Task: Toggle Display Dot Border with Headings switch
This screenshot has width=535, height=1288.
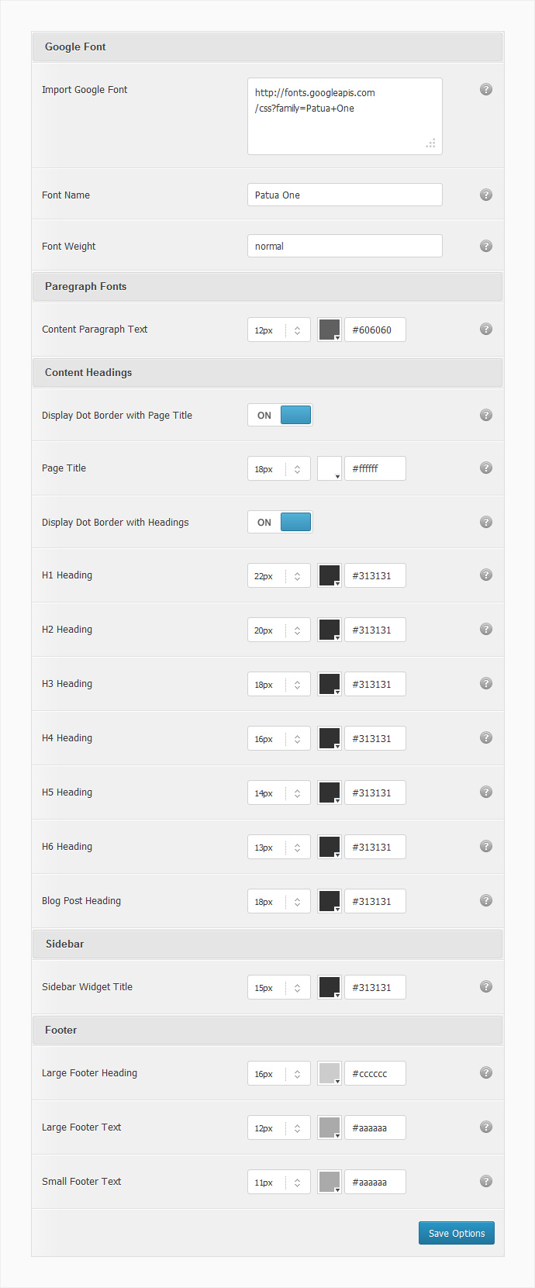Action: click(x=280, y=522)
